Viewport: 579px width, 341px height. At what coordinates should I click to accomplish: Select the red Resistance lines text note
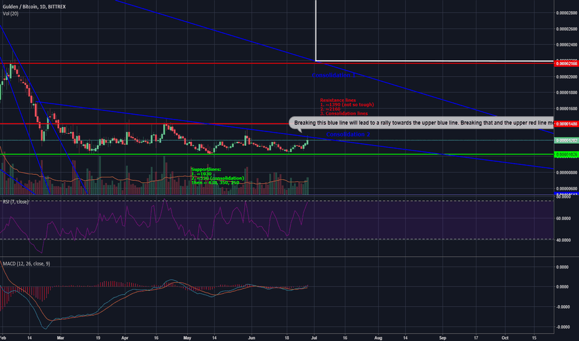pos(347,107)
